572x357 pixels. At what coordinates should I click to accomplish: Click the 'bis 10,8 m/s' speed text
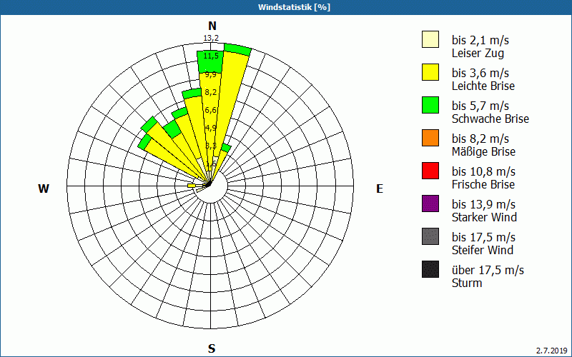(x=484, y=171)
